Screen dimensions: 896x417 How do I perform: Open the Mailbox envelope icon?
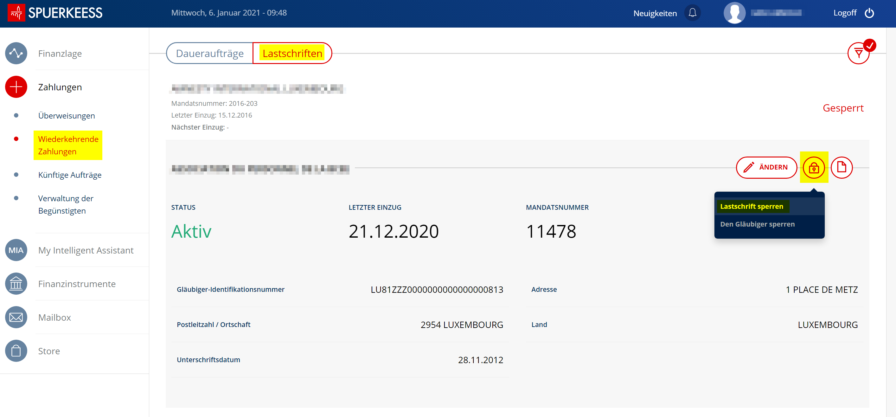(16, 317)
